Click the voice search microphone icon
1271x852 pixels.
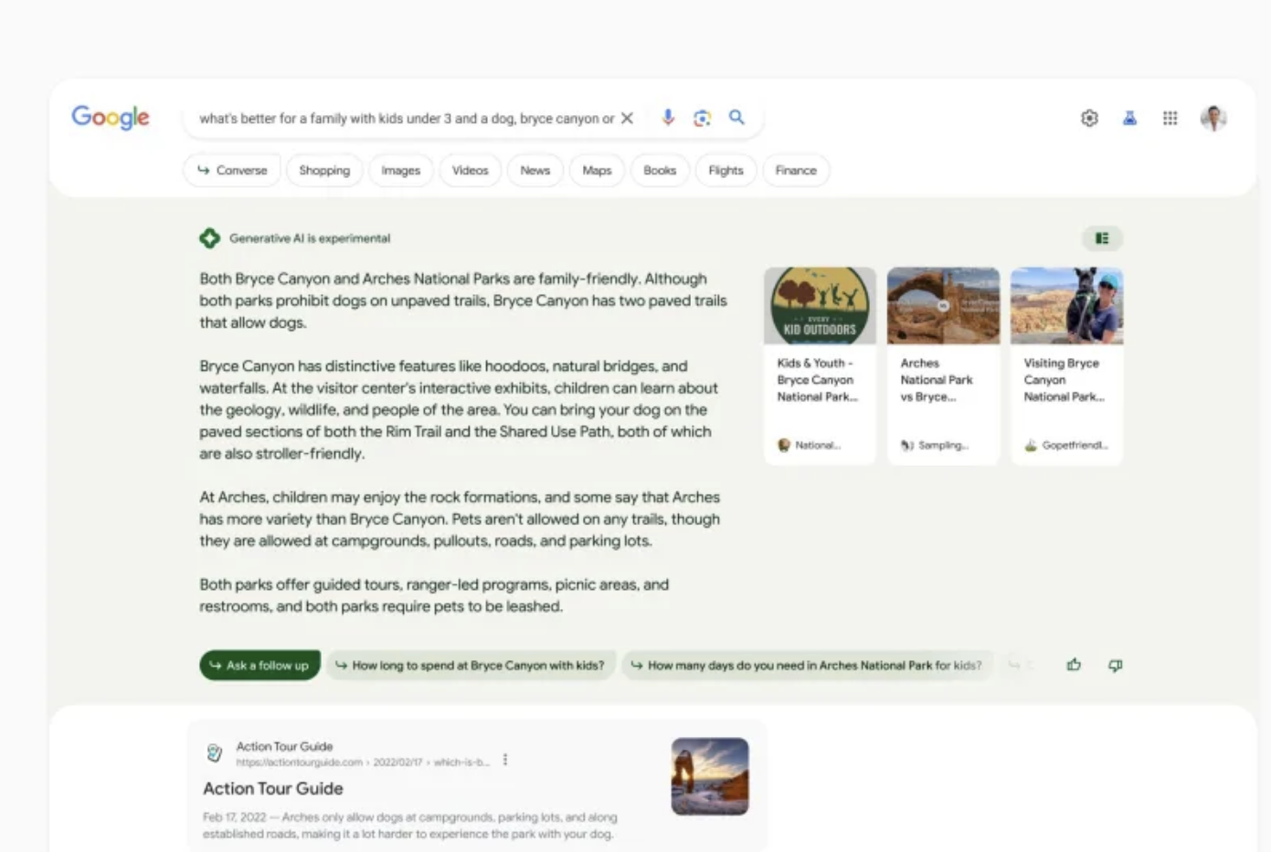pyautogui.click(x=668, y=118)
